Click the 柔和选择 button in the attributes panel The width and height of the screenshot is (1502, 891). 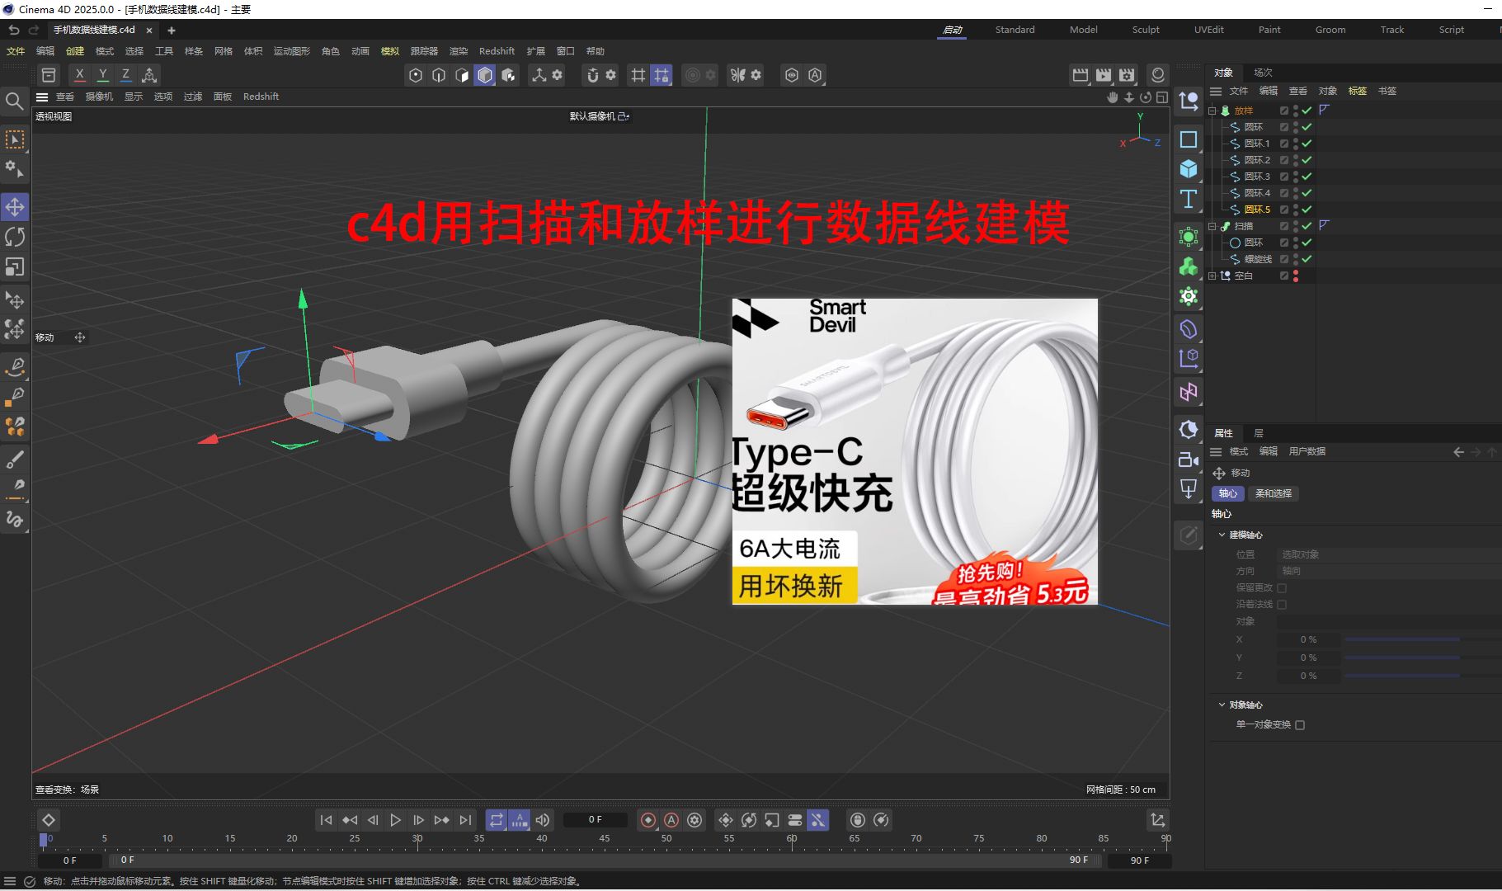pyautogui.click(x=1274, y=493)
